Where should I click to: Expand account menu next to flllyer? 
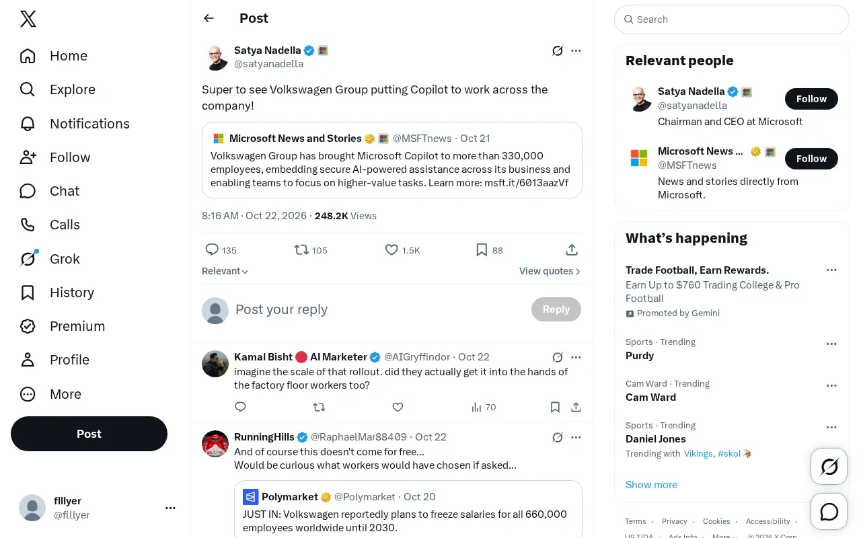[x=170, y=508]
